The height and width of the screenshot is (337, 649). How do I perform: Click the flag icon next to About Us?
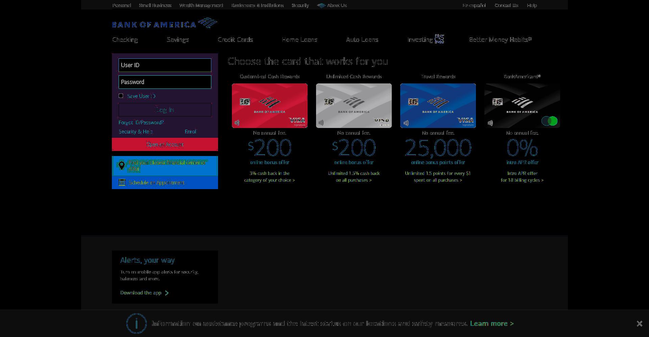pyautogui.click(x=321, y=5)
